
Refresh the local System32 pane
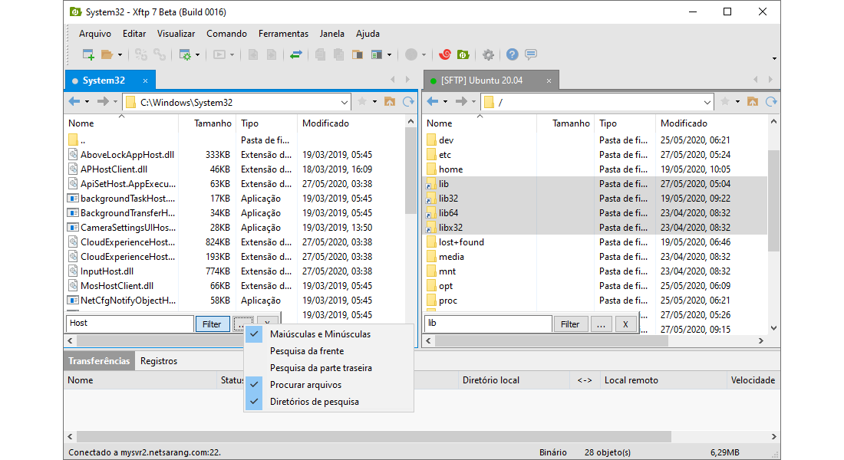(x=408, y=102)
